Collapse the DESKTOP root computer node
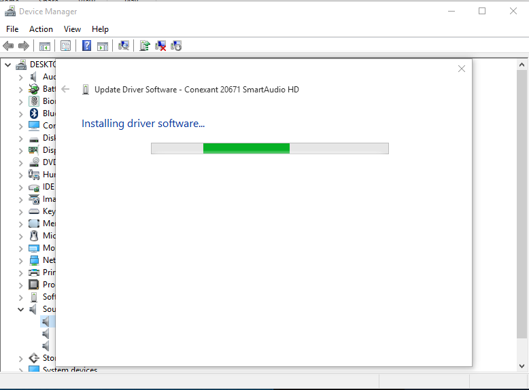Image resolution: width=529 pixels, height=390 pixels. tap(7, 65)
